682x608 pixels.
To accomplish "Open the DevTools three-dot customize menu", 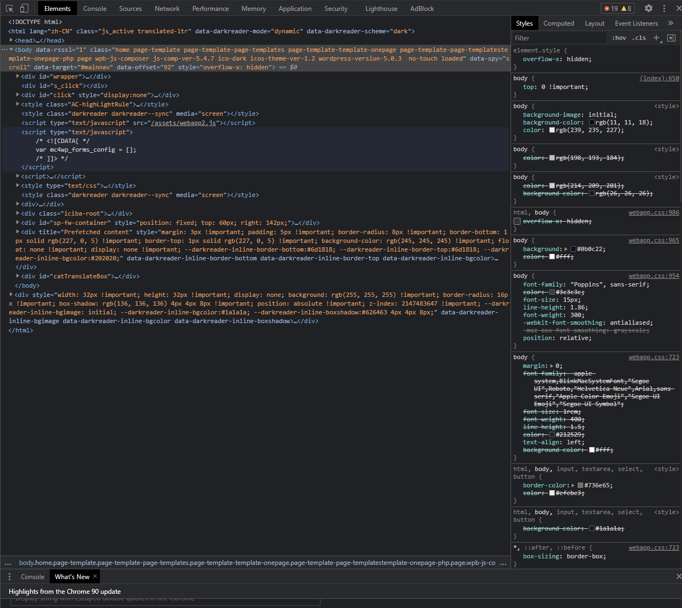I will point(664,9).
